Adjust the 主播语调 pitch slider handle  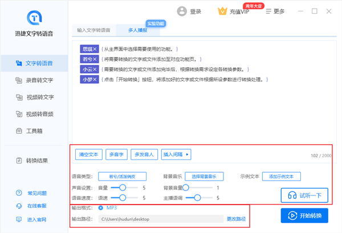197,198
